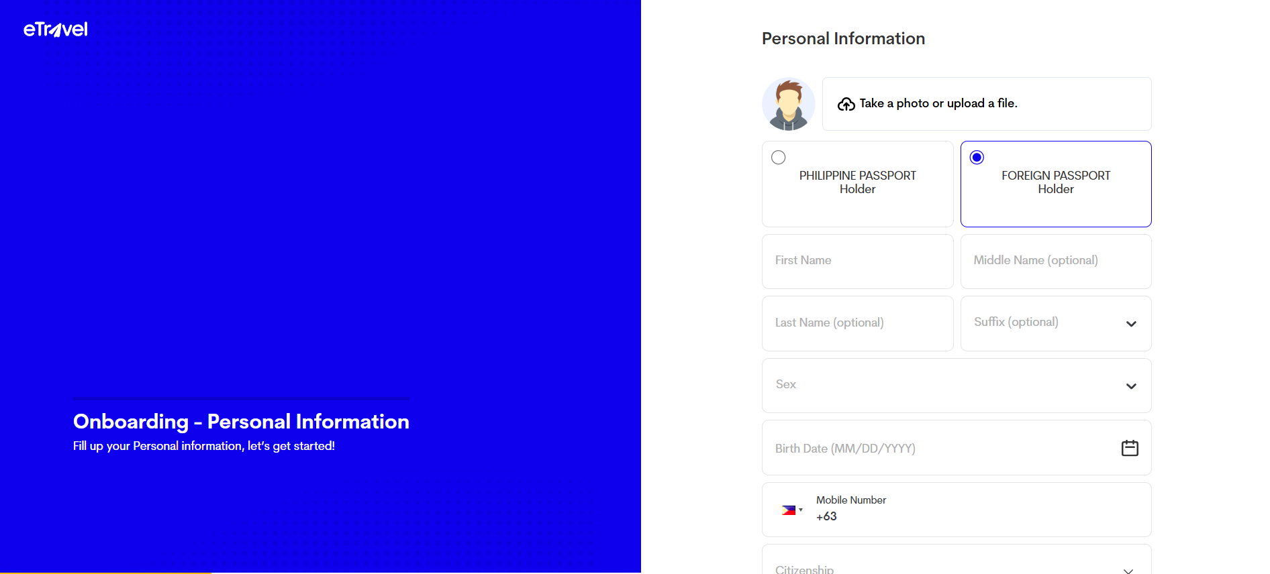
Task: Click the Birth Date input field
Action: [940, 448]
